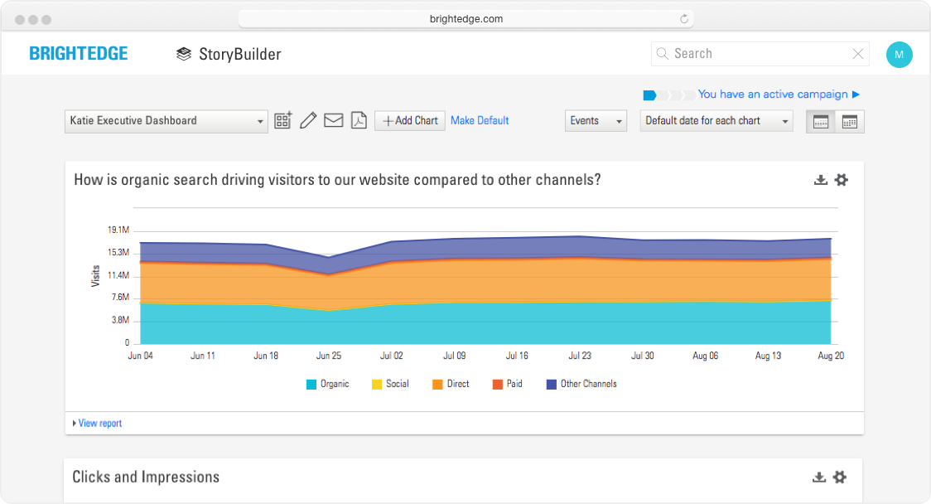The width and height of the screenshot is (931, 504).
Task: Download the organic search chart
Action: tap(821, 180)
